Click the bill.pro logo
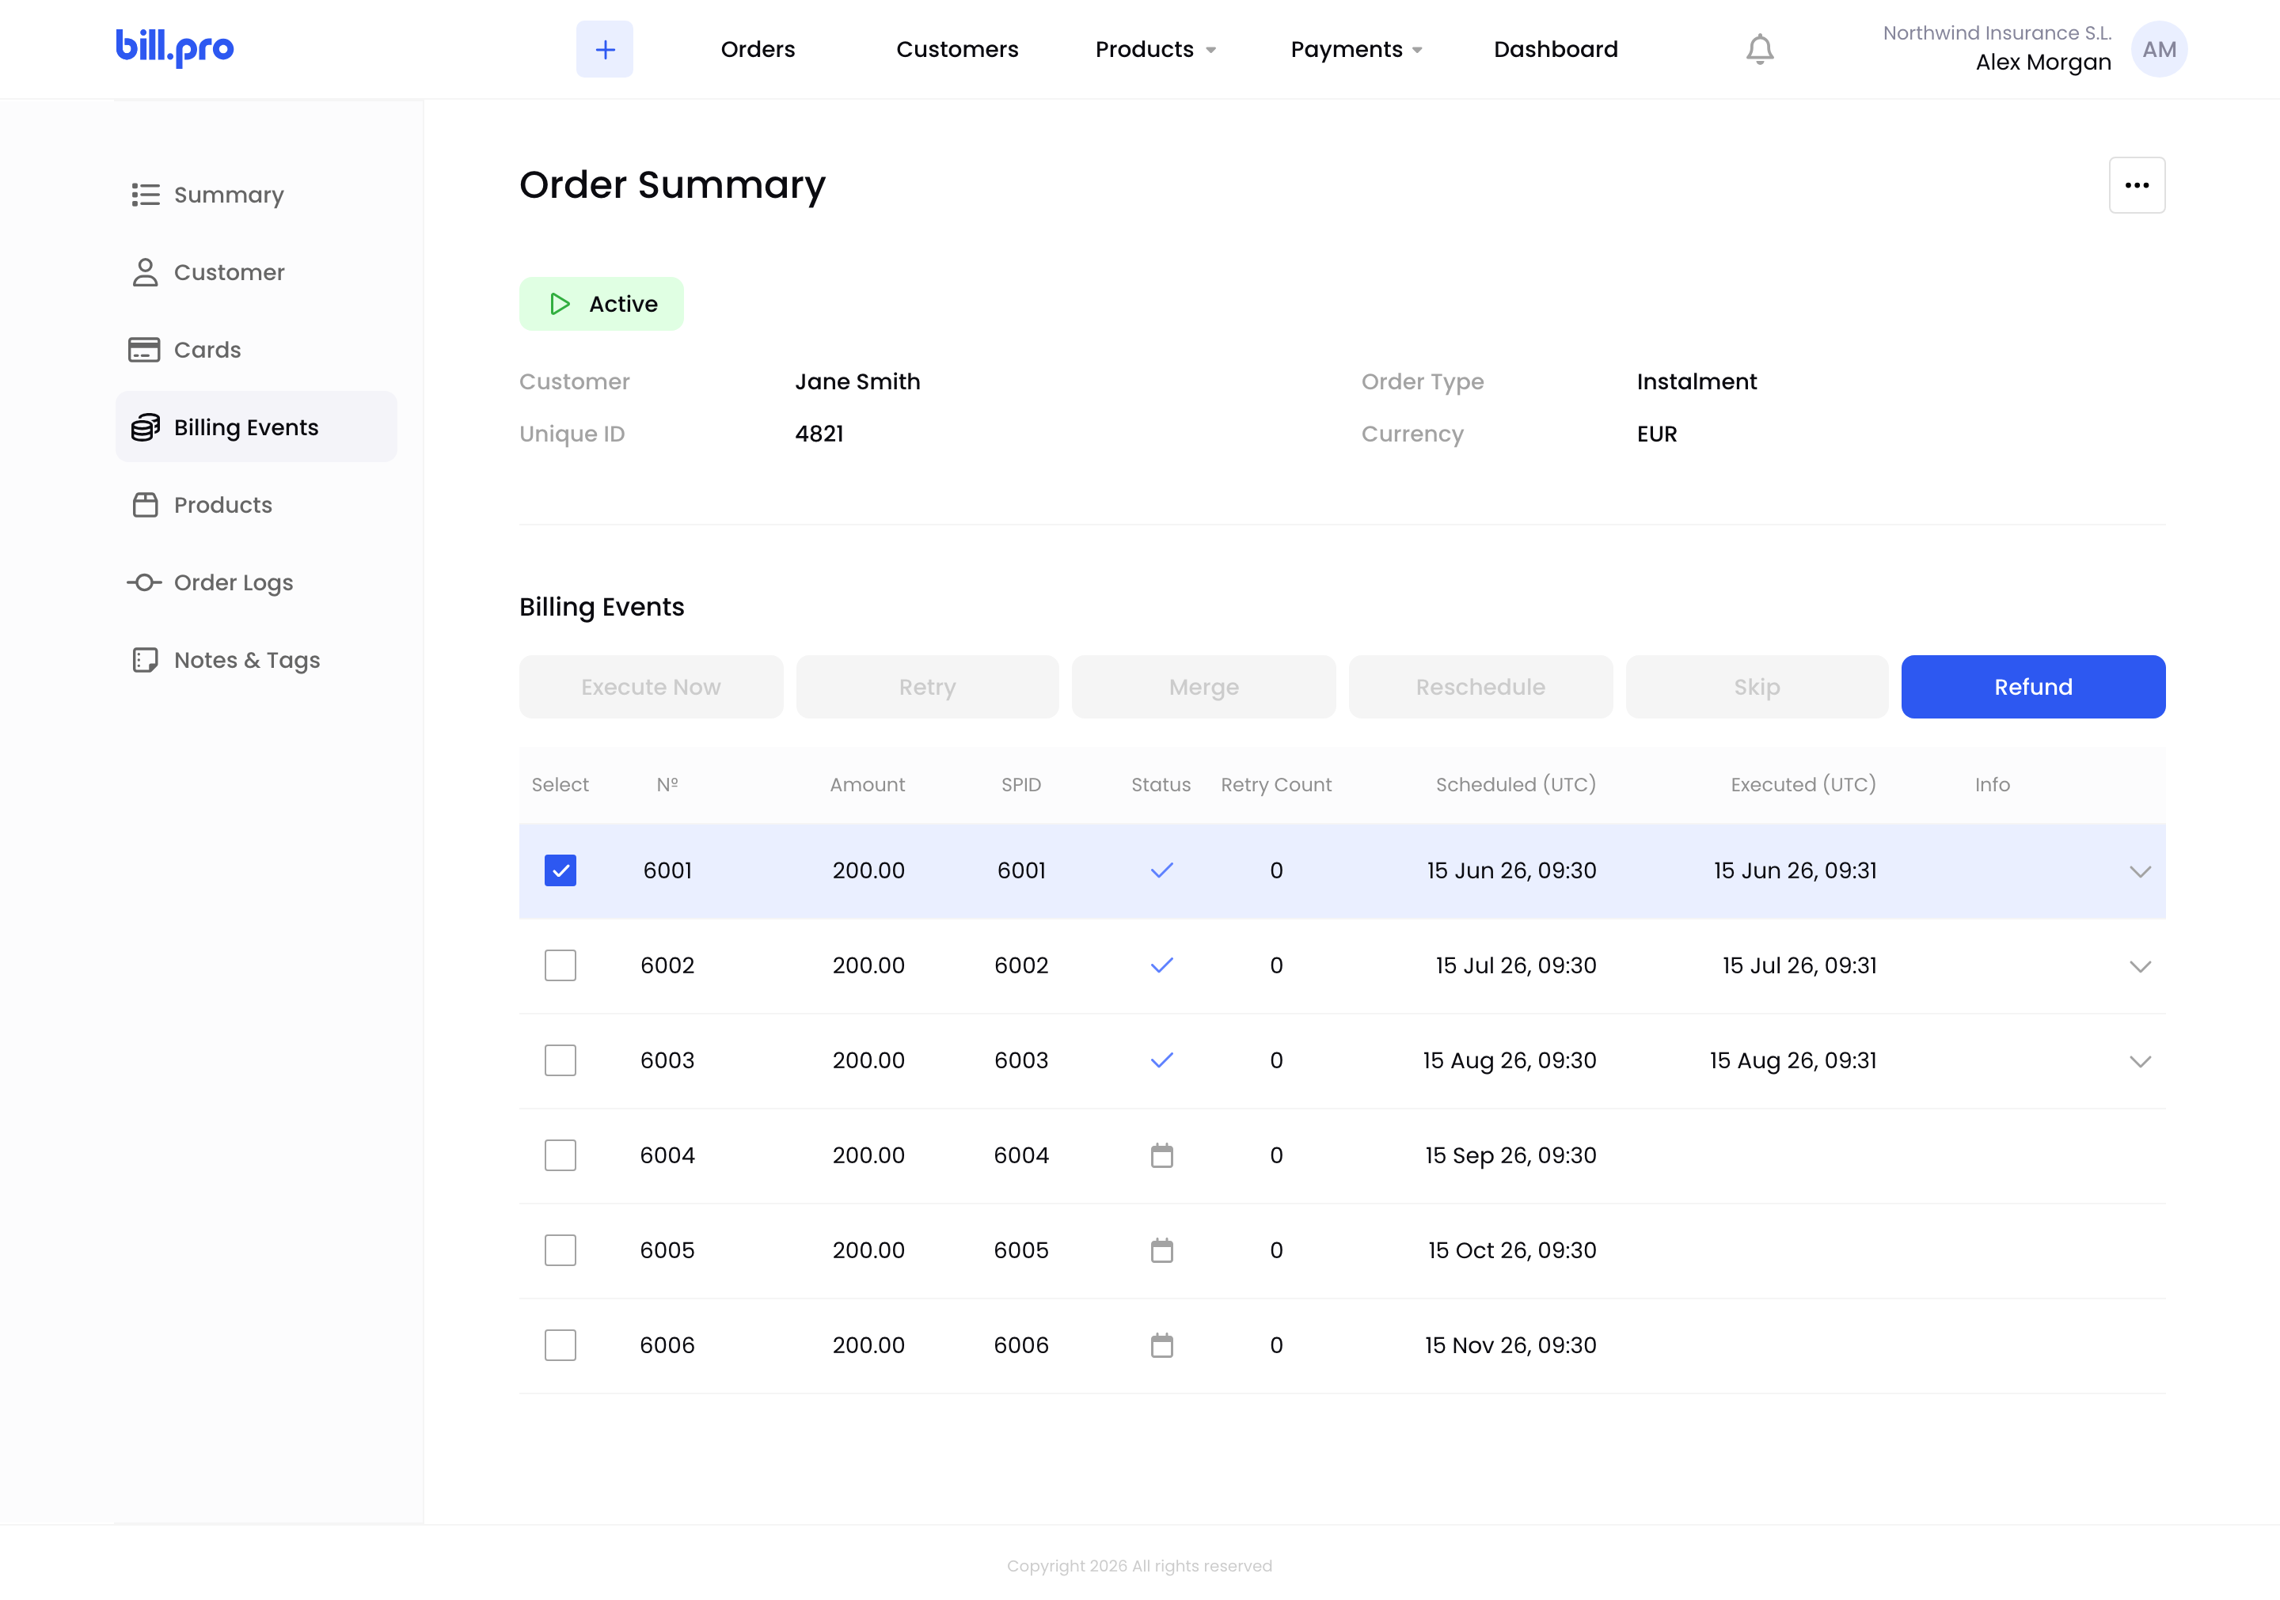The width and height of the screenshot is (2280, 1600). point(175,47)
